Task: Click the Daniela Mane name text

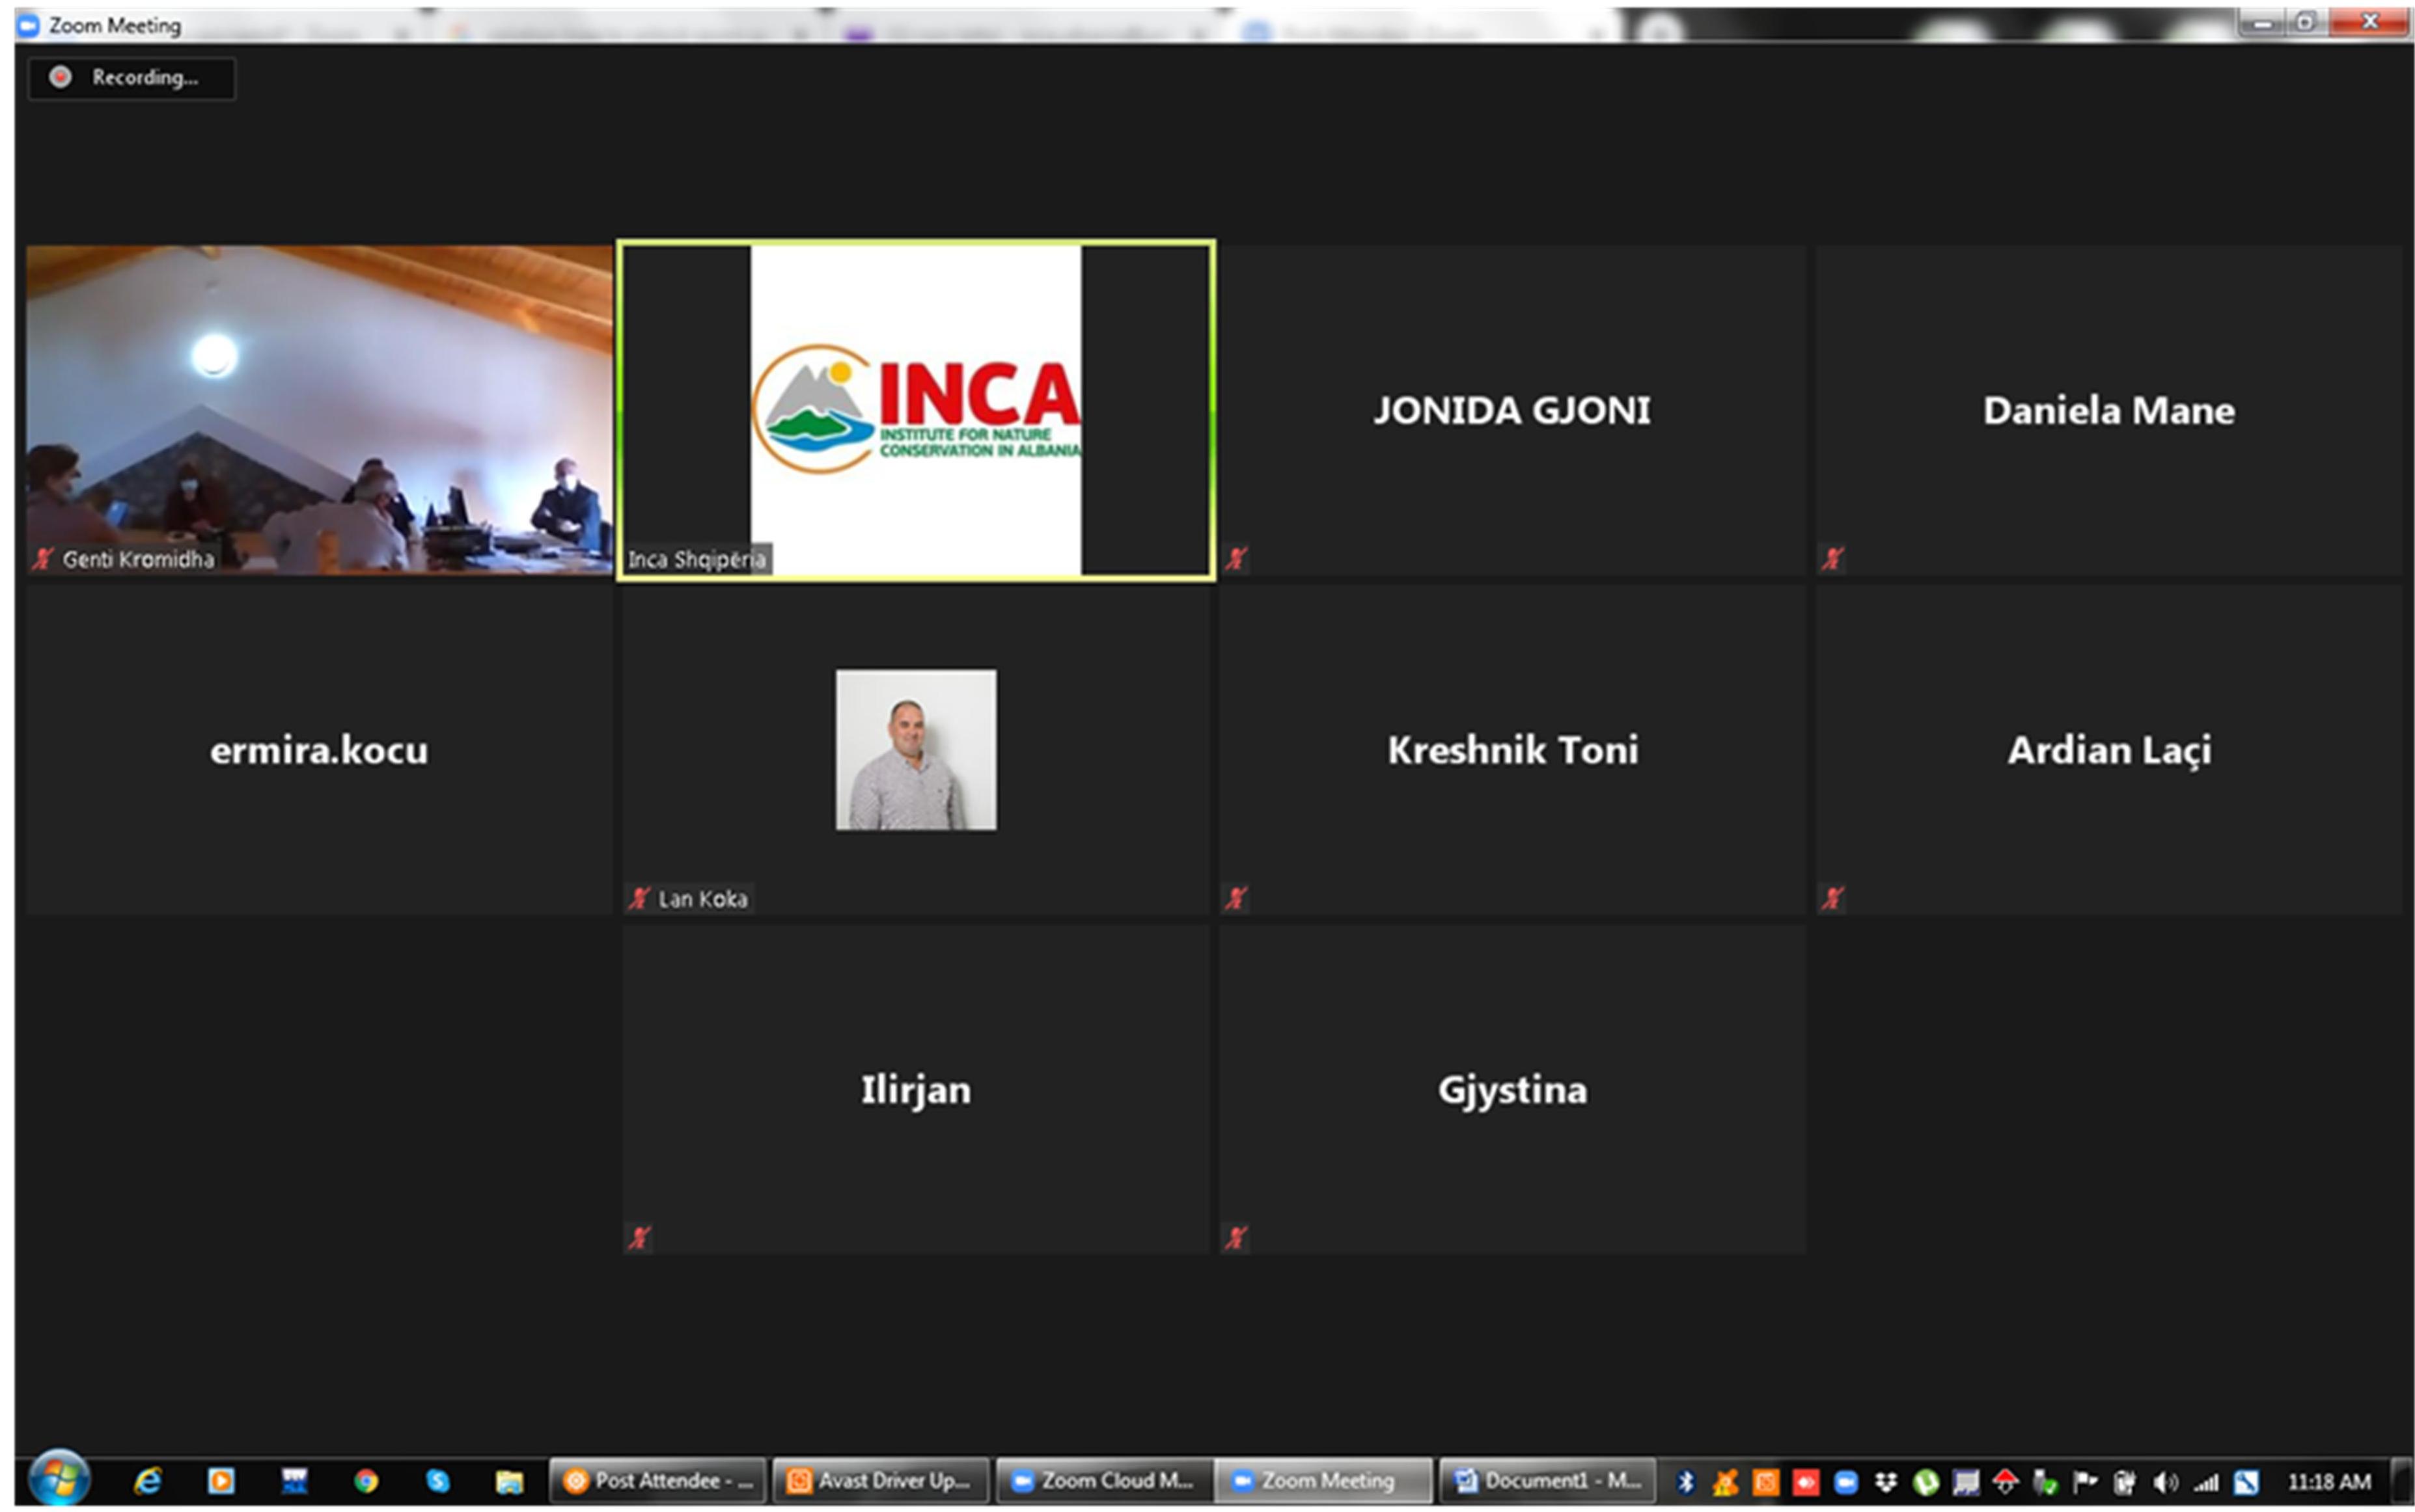Action: tap(2109, 410)
